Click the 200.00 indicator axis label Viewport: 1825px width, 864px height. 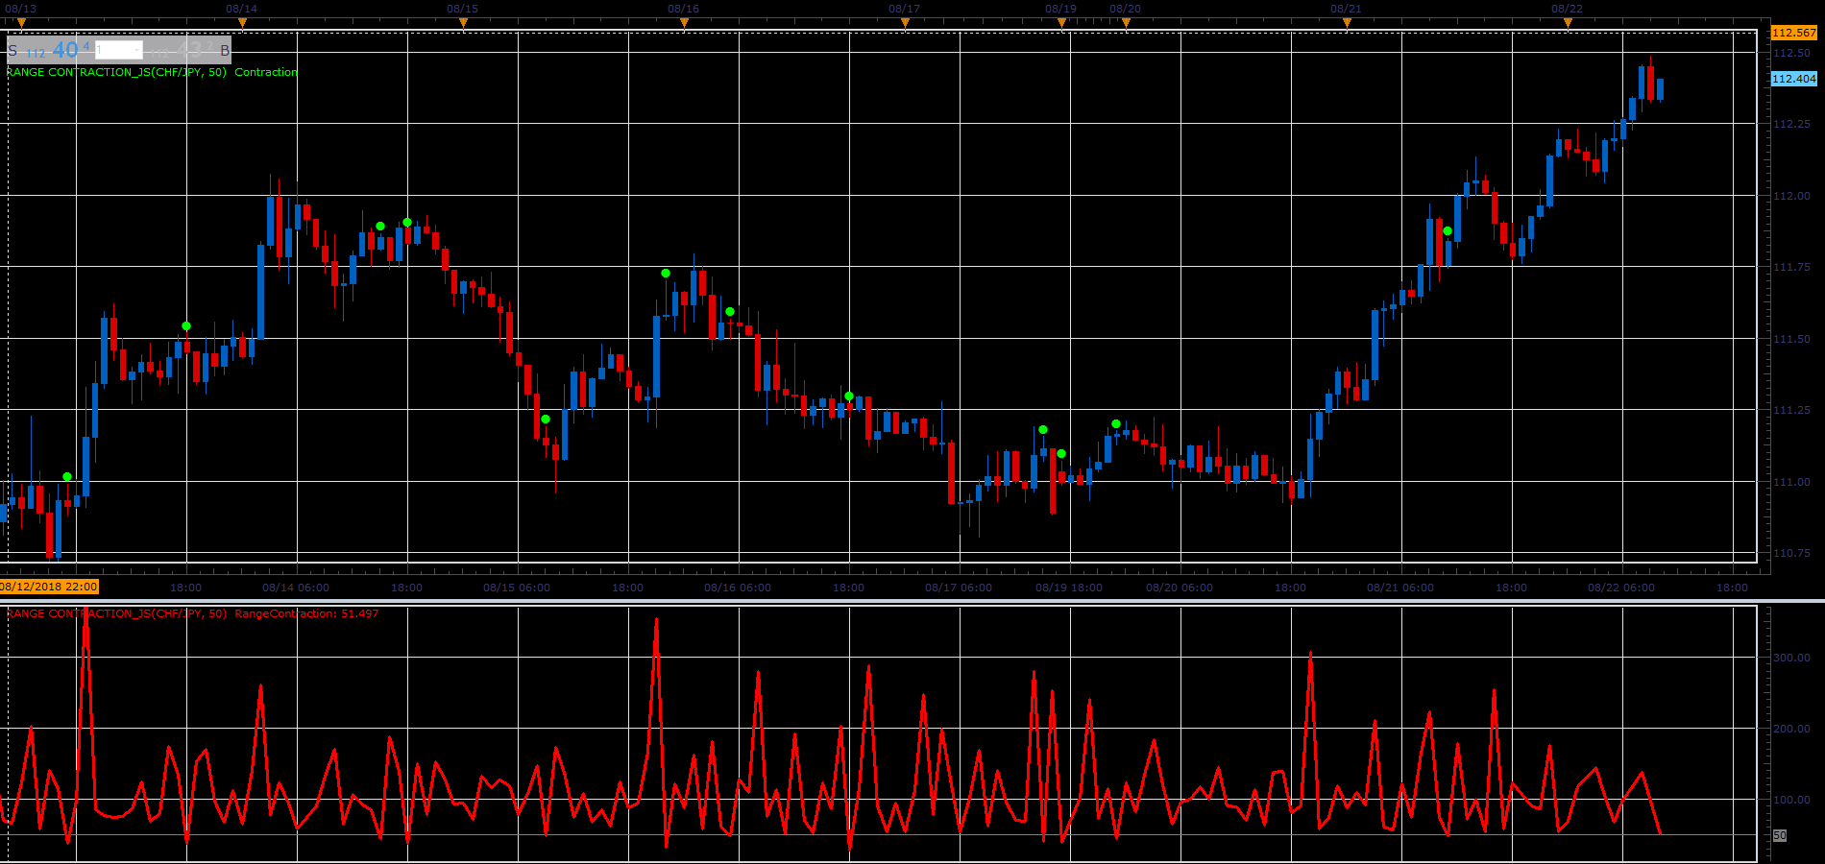[1791, 729]
